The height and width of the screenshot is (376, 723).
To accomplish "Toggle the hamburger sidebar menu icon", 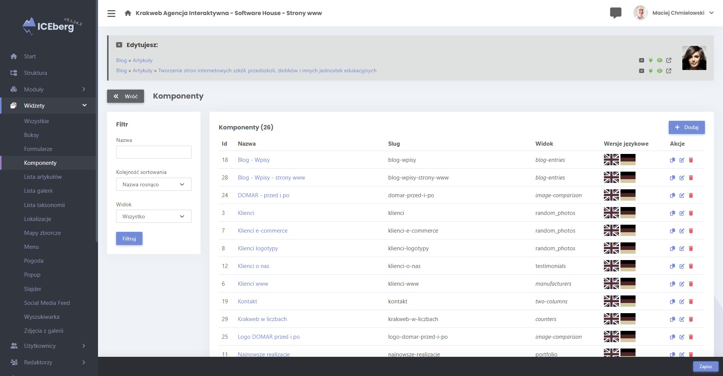I will point(111,13).
